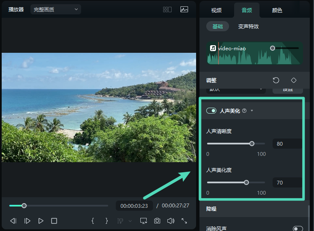This screenshot has height=231, width=314.
Task: Click the 调整 section title
Action: [x=211, y=80]
